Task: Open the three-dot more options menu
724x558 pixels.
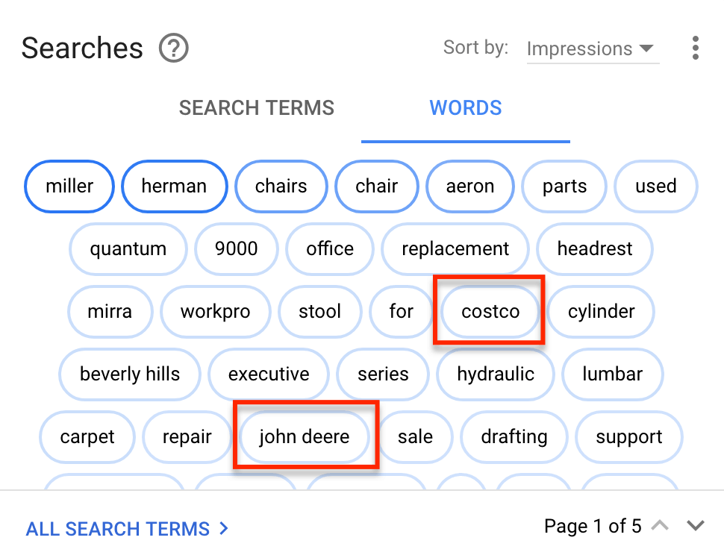Action: click(696, 48)
